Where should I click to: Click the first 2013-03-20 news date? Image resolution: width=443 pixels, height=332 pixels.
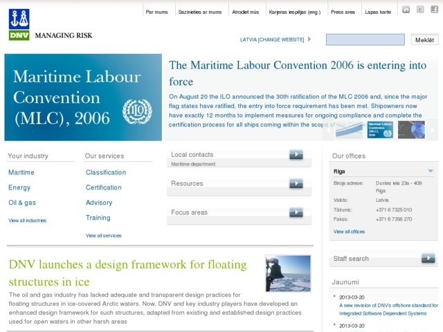(x=352, y=297)
